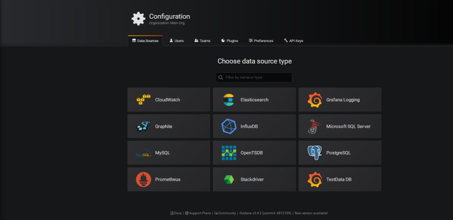Open the Support Plans footer link
The width and height of the screenshot is (453, 220).
tap(198, 213)
